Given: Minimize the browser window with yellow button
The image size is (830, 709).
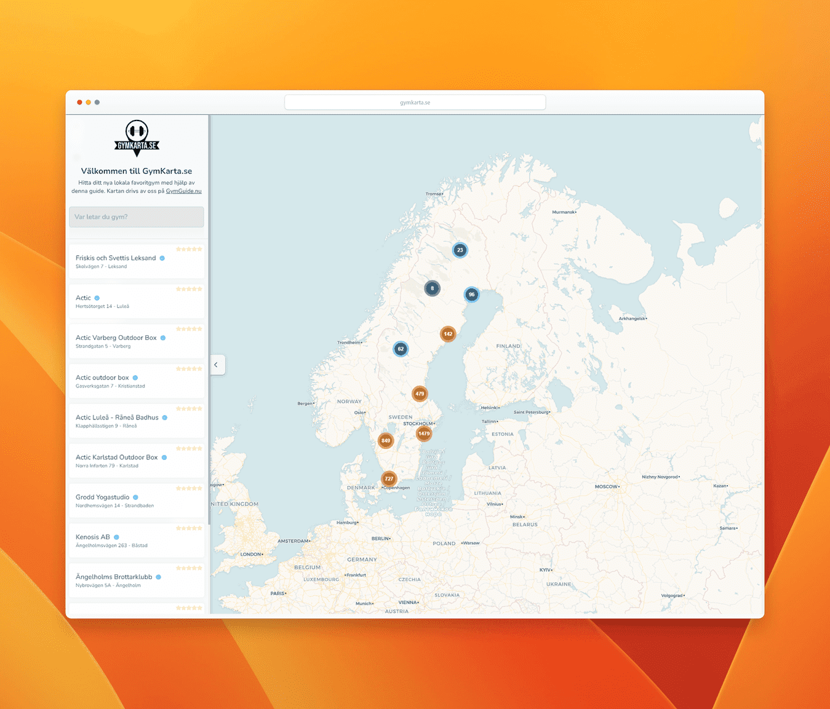Looking at the screenshot, I should coord(88,102).
